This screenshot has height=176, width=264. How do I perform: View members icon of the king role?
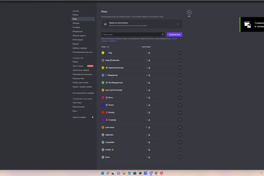click(149, 53)
